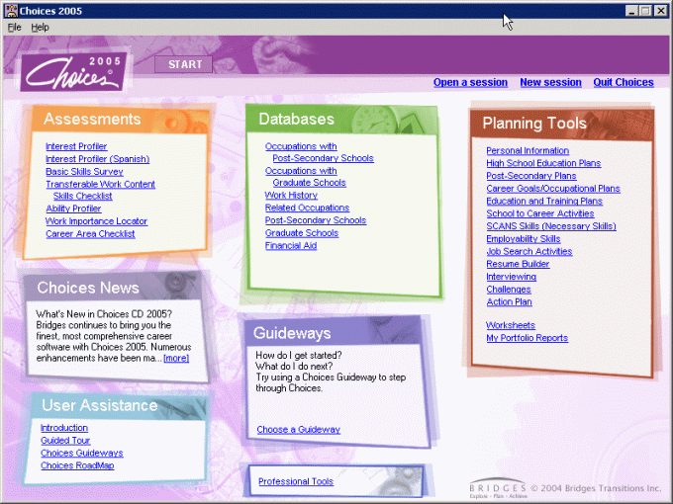Open a session link

click(470, 82)
